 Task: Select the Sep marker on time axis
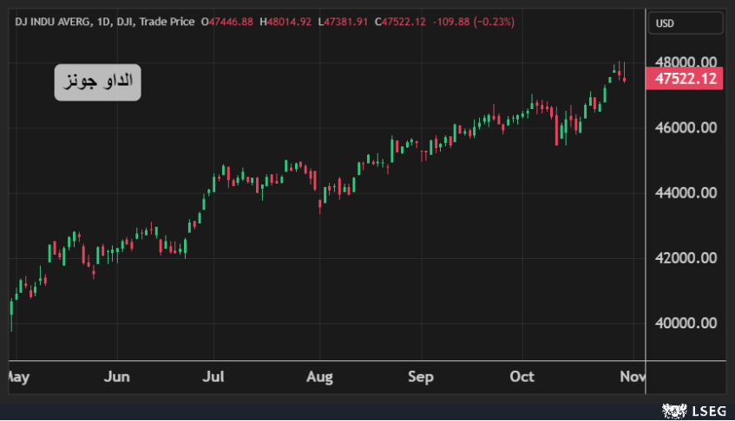pos(421,377)
